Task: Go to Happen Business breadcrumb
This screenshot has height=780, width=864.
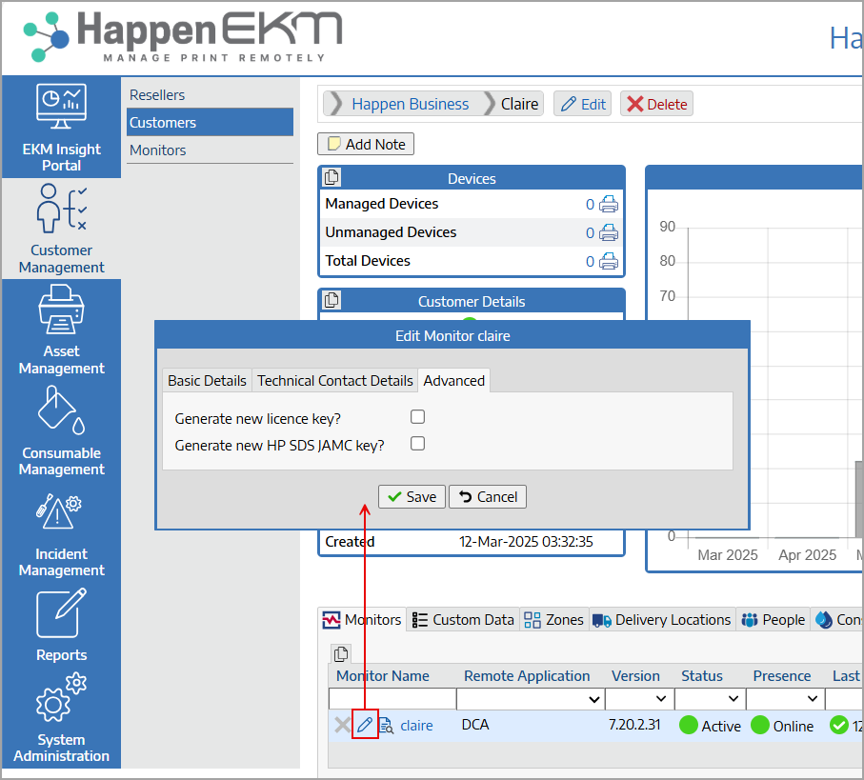Action: [410, 104]
